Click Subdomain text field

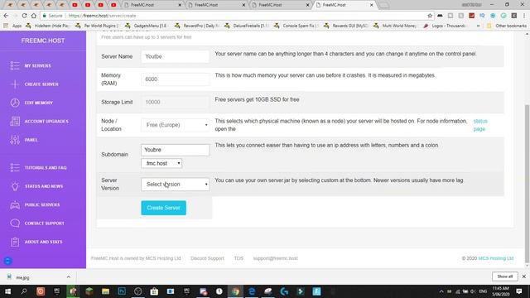pyautogui.click(x=175, y=150)
